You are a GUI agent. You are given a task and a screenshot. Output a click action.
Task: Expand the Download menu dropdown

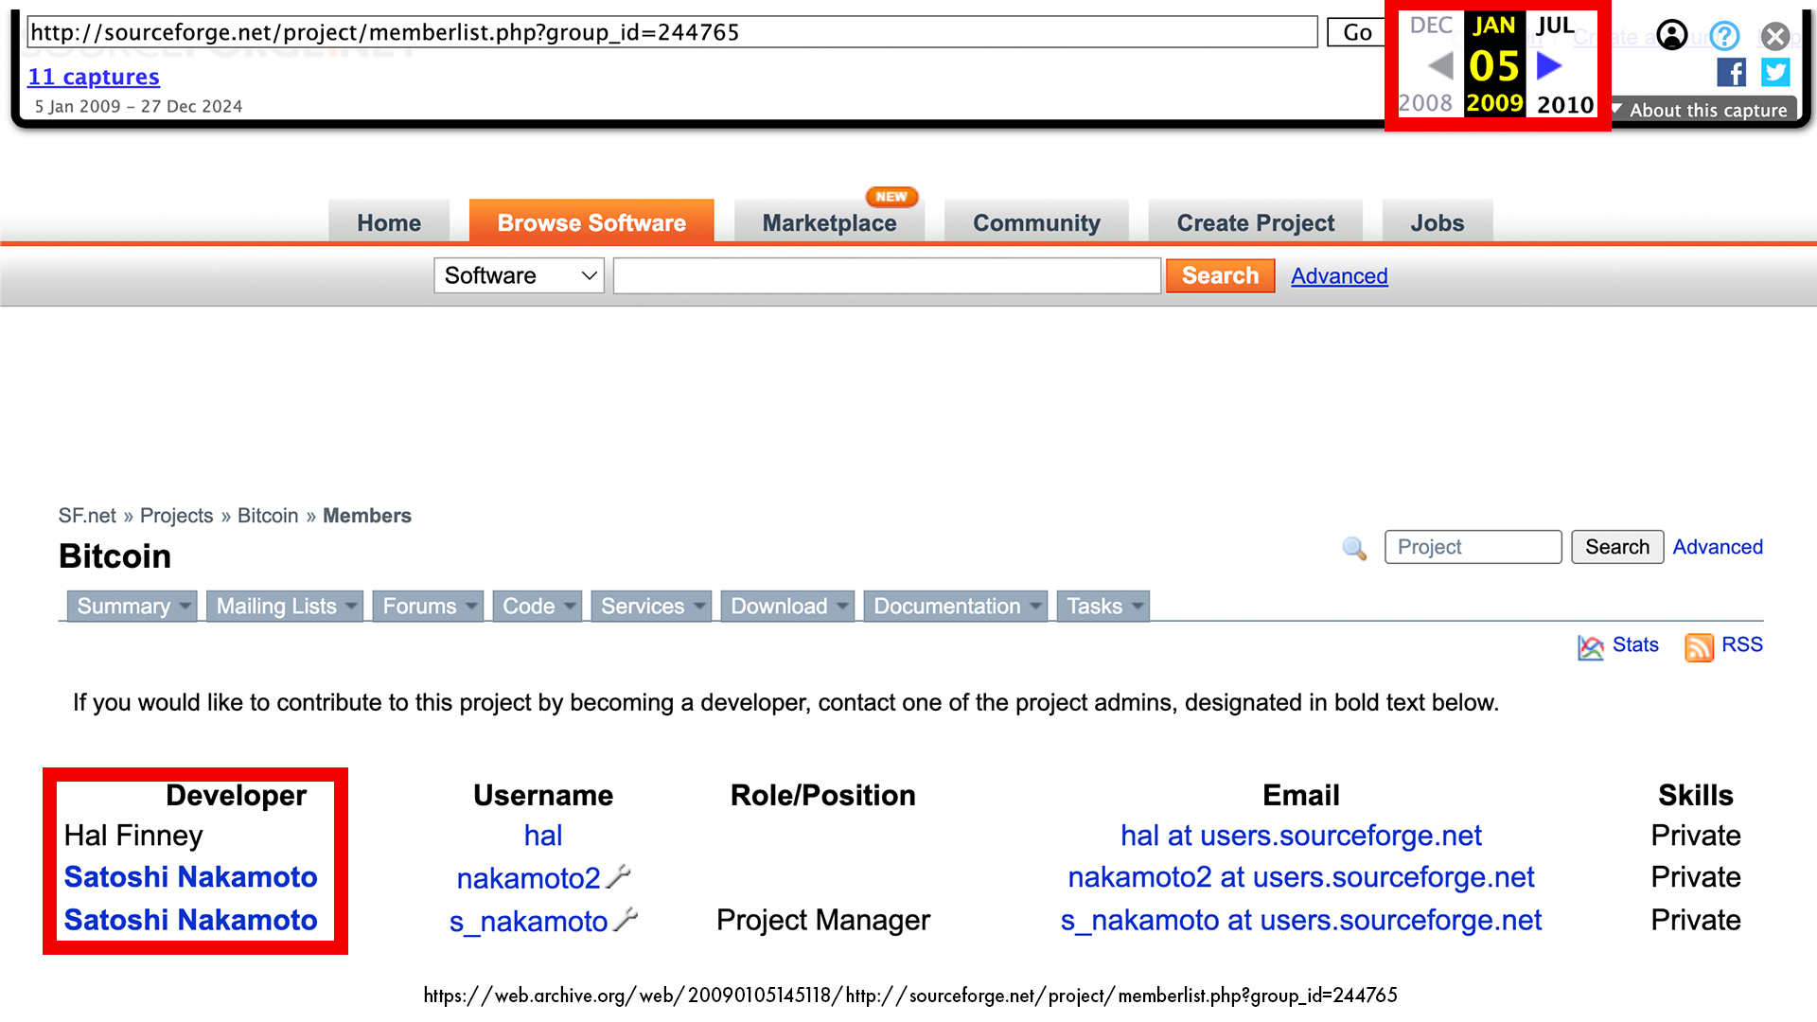(x=841, y=607)
